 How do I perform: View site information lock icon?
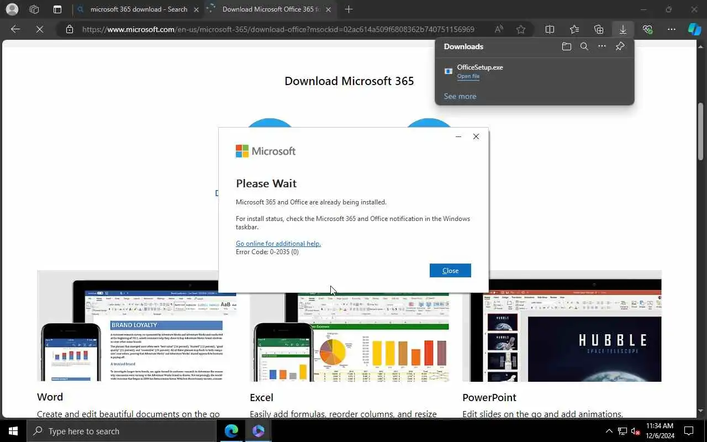(x=70, y=29)
